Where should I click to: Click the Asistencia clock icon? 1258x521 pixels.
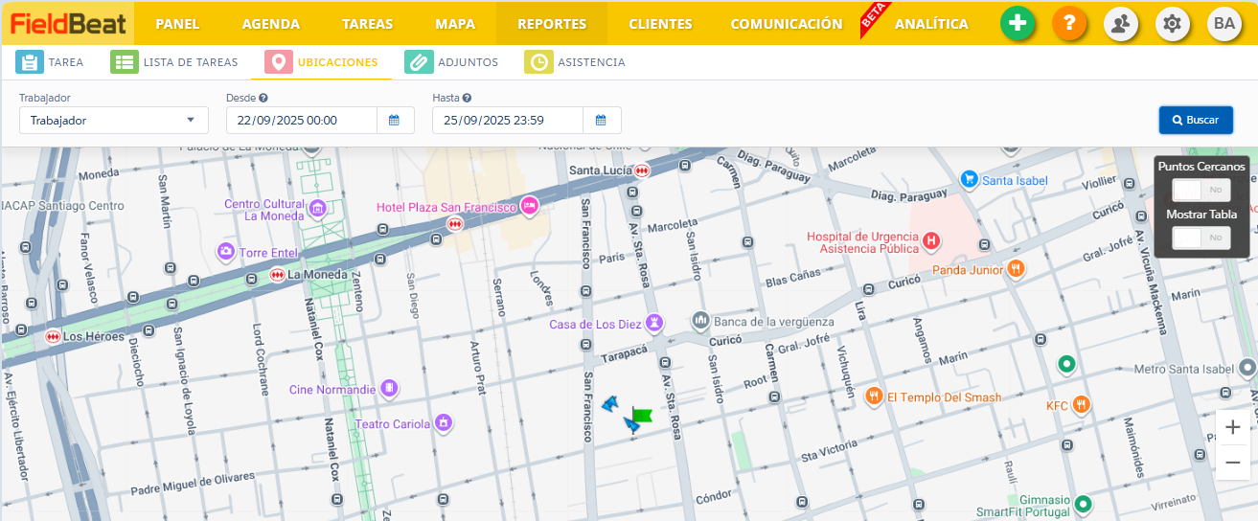pyautogui.click(x=538, y=62)
